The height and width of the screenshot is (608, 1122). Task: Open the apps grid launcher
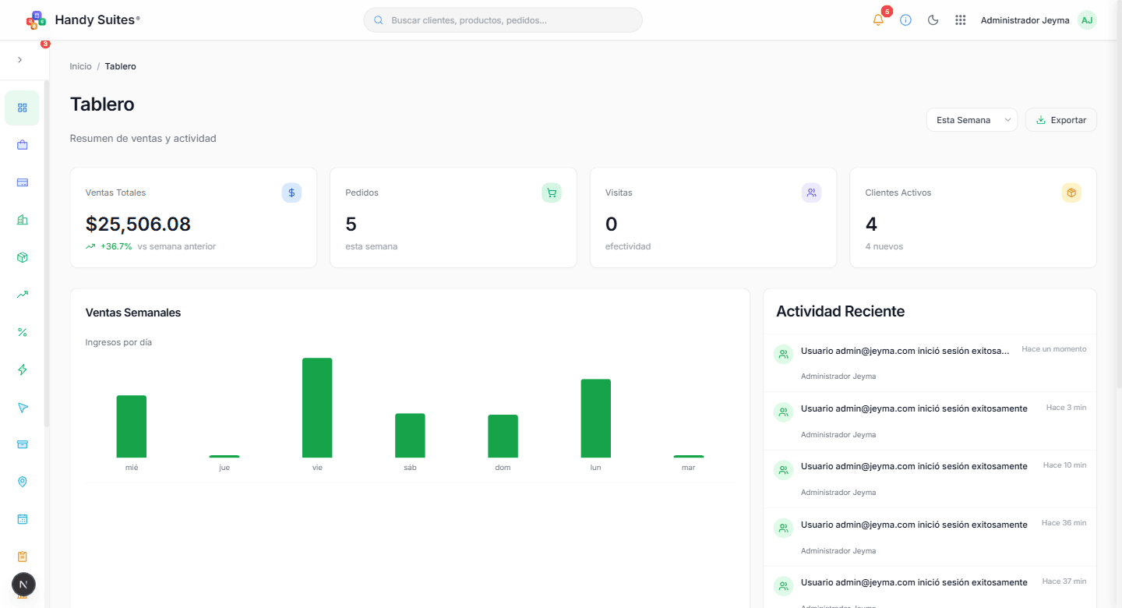pos(960,20)
